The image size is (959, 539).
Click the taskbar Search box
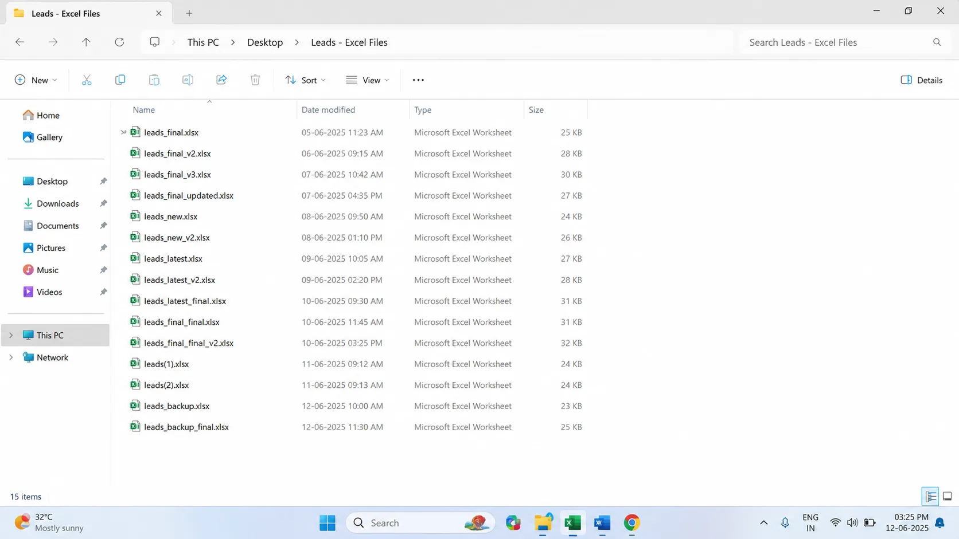(420, 523)
